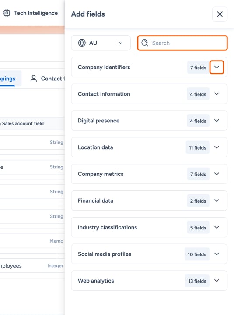Click the 2 fields badge

(198, 201)
